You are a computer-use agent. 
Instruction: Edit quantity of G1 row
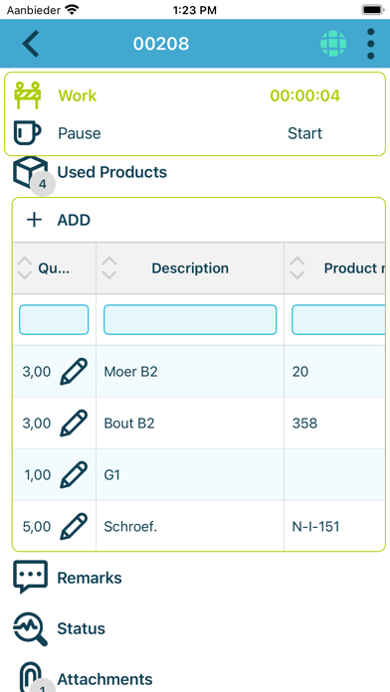(74, 474)
